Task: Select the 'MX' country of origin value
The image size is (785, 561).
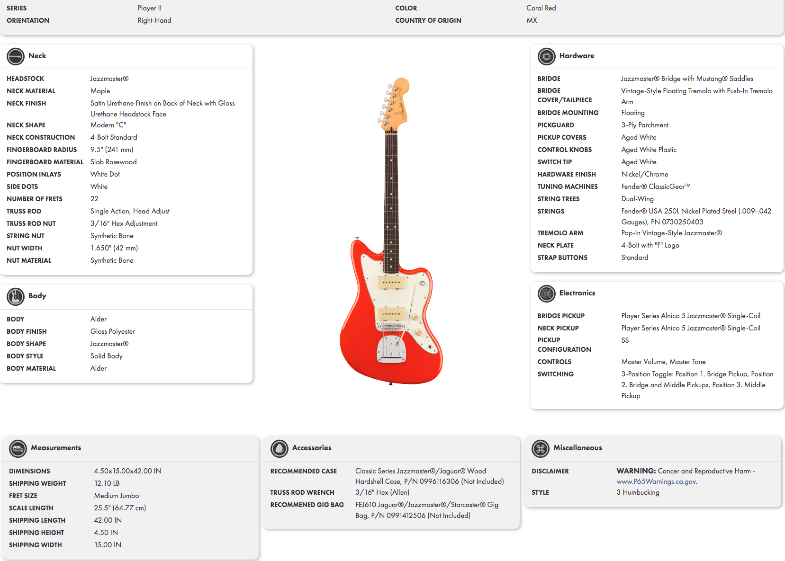Action: pos(532,20)
